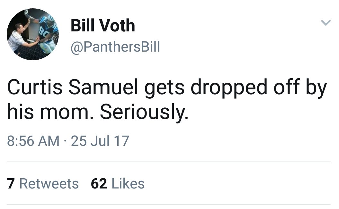Screen dimensions: 339x209
Task: Click the divider line above the Retweets count
Action: coord(169,162)
